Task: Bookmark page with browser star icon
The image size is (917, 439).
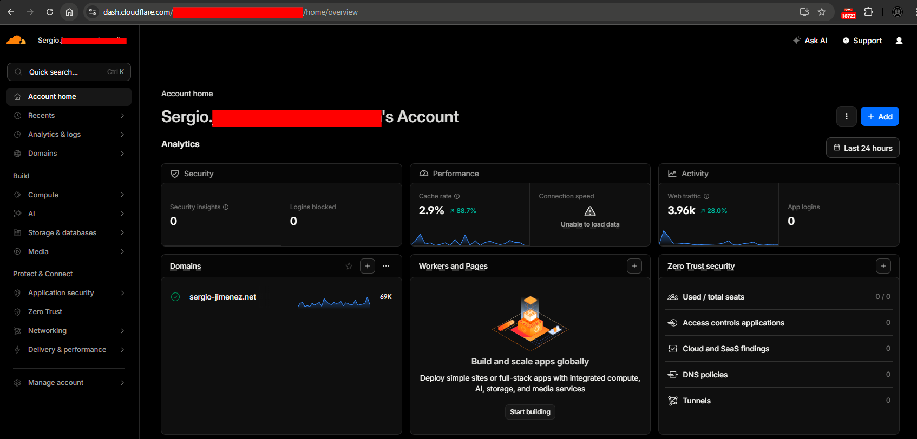Action: (822, 12)
